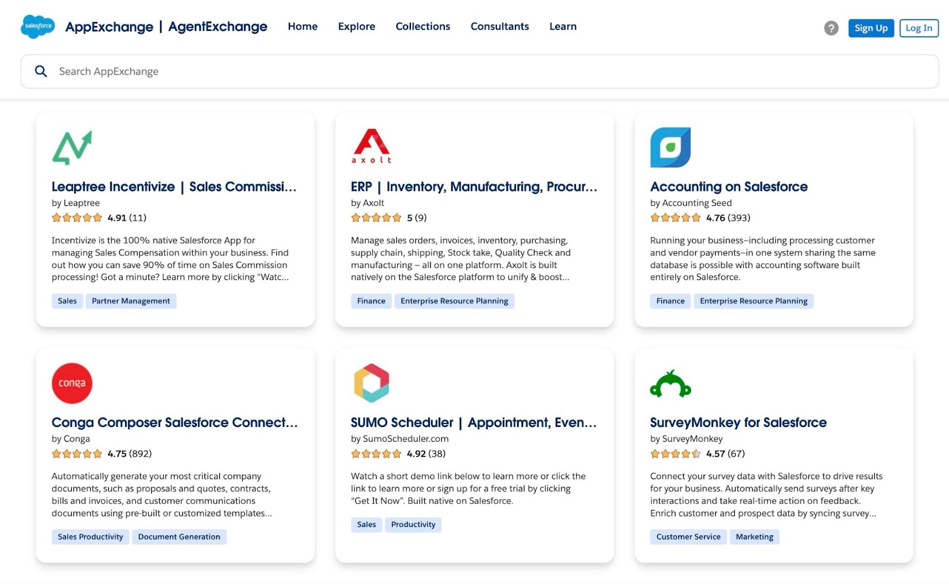
Task: Click the Axolt red logo
Action: coord(371,146)
